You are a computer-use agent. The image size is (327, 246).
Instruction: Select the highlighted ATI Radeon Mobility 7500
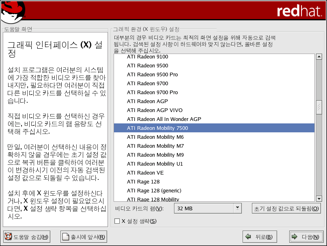click(x=157, y=128)
